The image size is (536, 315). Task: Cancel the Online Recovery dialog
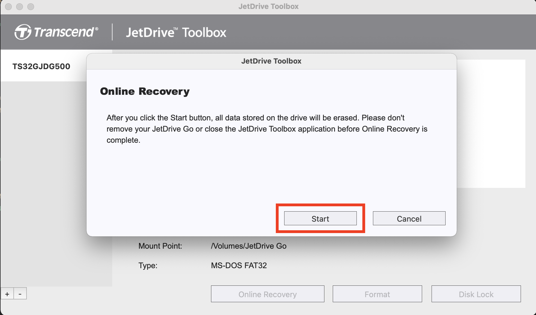coord(409,218)
